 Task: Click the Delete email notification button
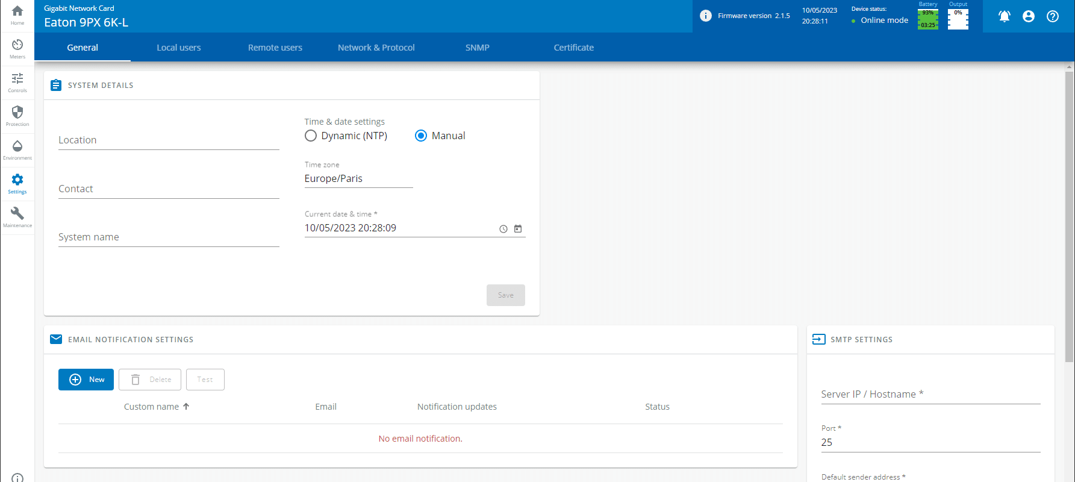150,380
